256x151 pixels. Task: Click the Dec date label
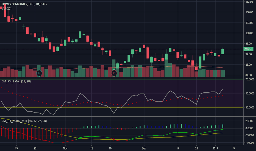click(x=144, y=148)
